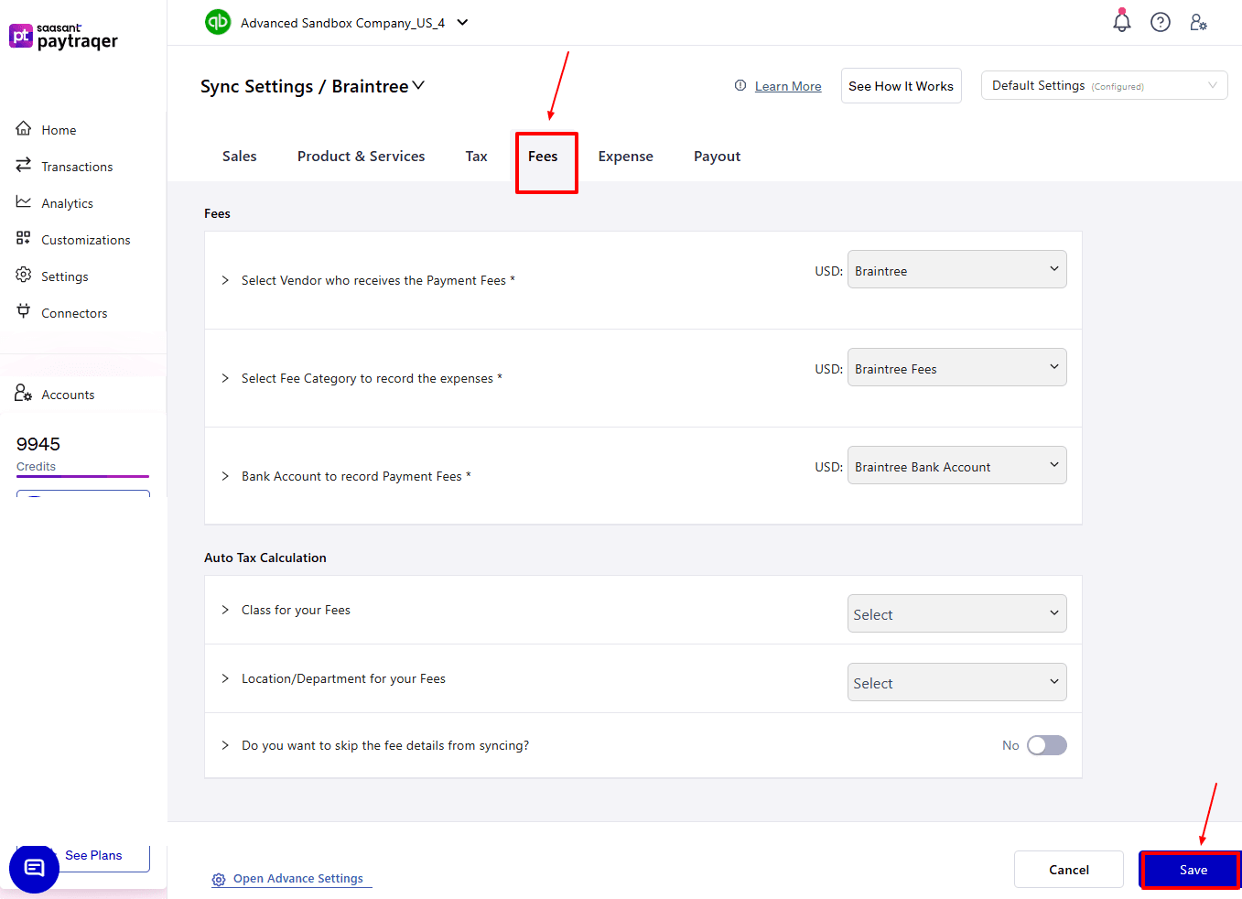Open the Default Settings selector
This screenshot has width=1242, height=899.
1103,85
